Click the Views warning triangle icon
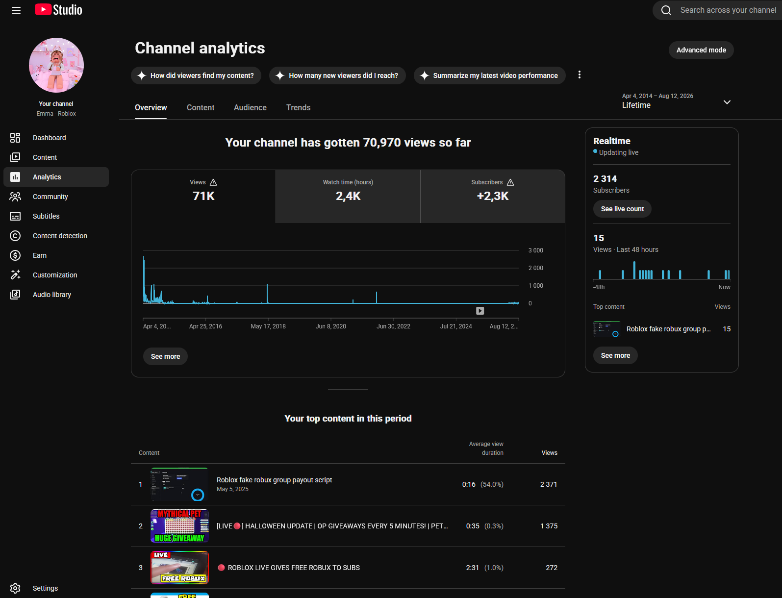This screenshot has height=598, width=782. pos(213,182)
